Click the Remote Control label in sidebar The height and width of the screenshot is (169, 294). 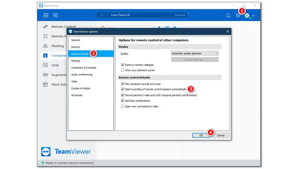pyautogui.click(x=63, y=26)
